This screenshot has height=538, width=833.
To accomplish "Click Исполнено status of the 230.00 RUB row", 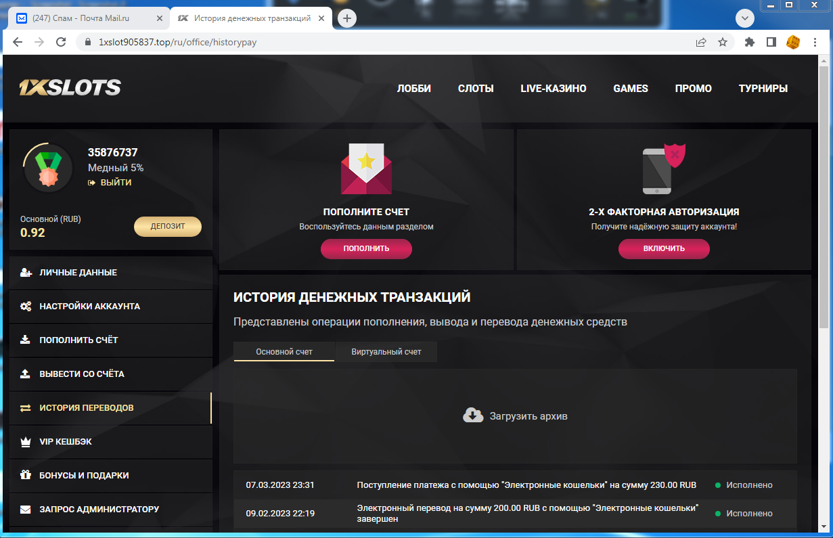I will [x=749, y=485].
